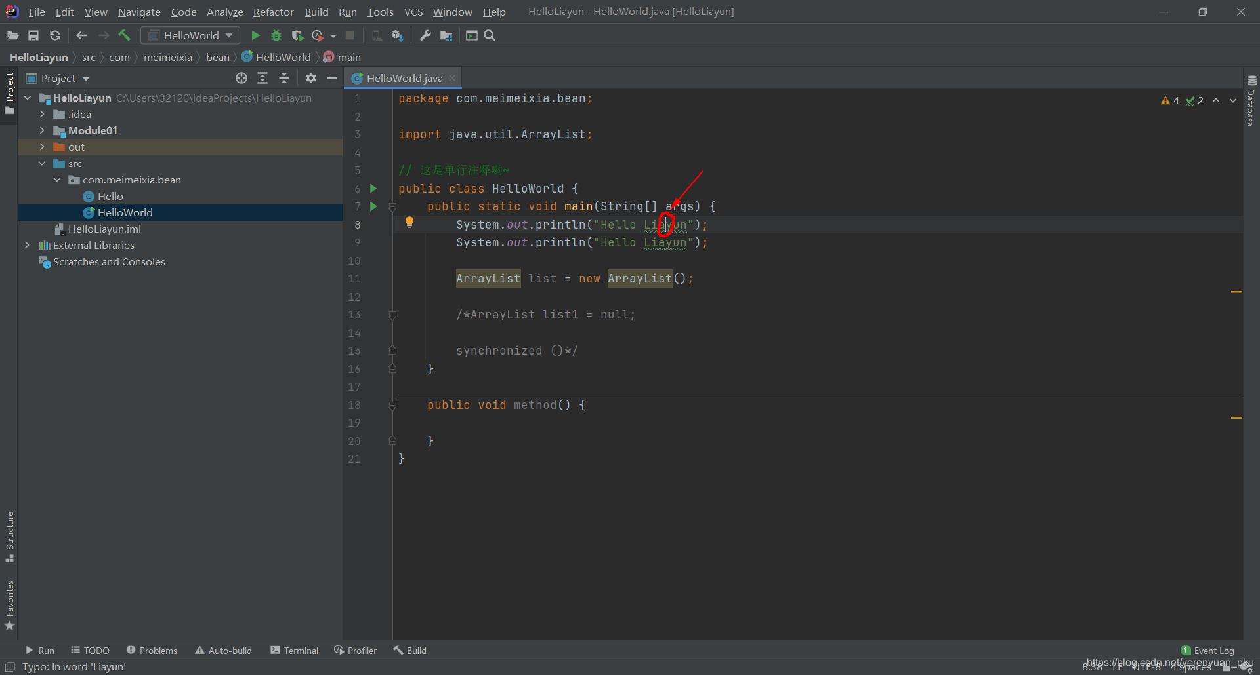Collapse the HelloLiayun root tree node

pos(28,98)
